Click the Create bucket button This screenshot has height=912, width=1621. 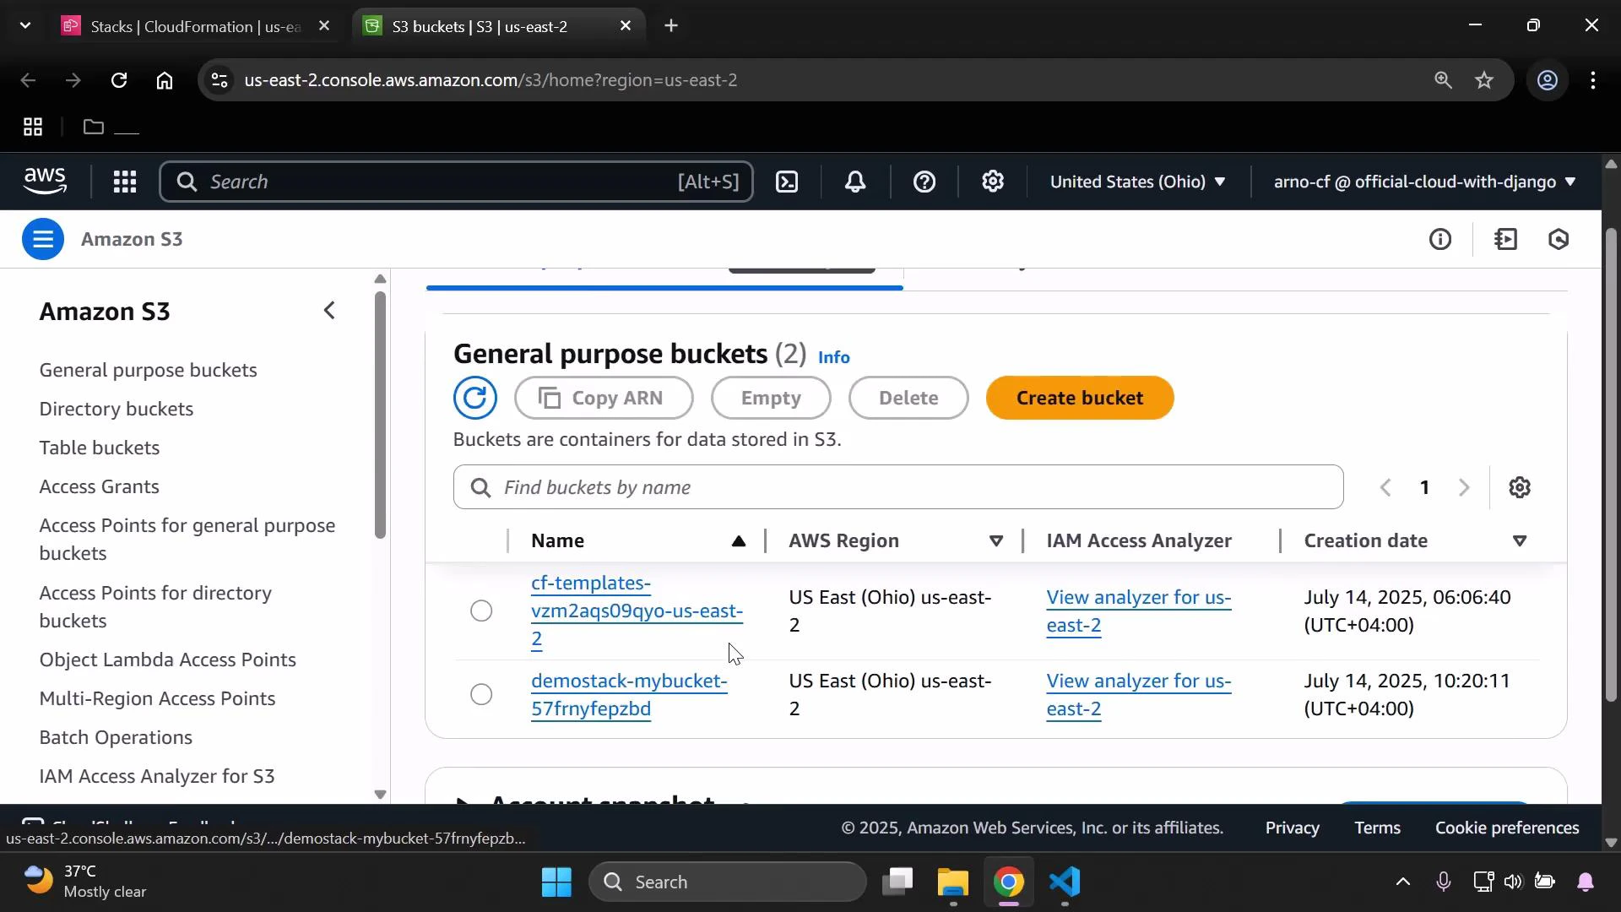1080,398
